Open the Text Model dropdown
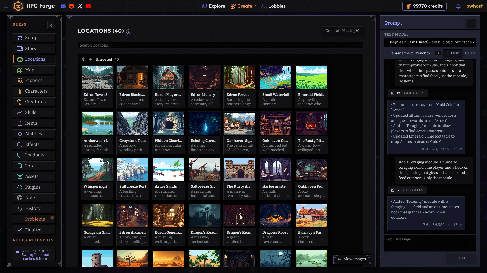 tap(430, 42)
